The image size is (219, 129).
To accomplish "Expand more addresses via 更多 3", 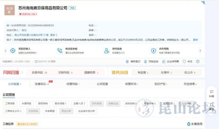I will pyautogui.click(x=53, y=35).
